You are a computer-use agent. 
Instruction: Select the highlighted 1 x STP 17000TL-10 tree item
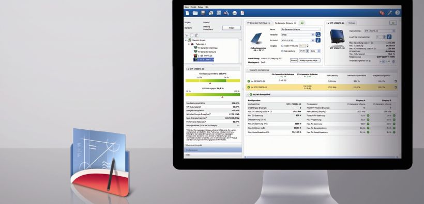pyautogui.click(x=204, y=59)
